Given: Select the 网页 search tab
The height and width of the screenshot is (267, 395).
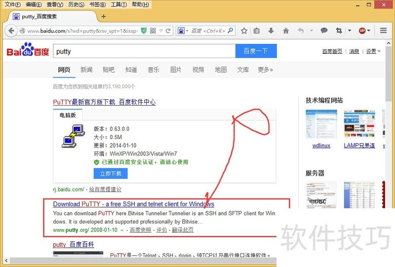Looking at the screenshot, I should click(x=64, y=70).
